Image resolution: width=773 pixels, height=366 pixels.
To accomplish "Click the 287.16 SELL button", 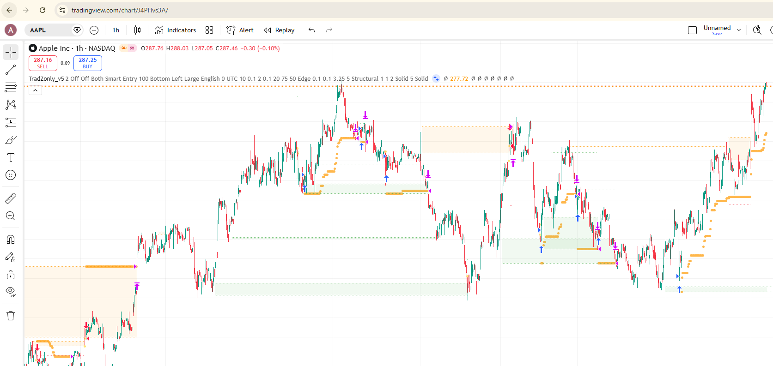I will (x=43, y=63).
